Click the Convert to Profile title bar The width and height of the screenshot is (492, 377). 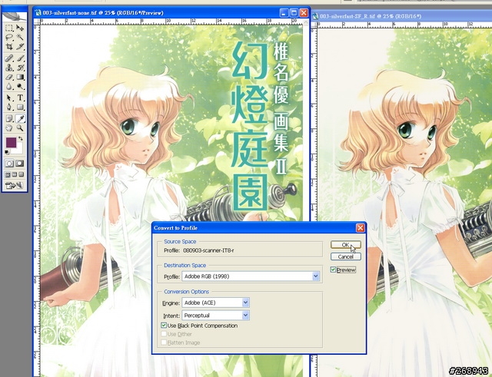[x=254, y=228]
